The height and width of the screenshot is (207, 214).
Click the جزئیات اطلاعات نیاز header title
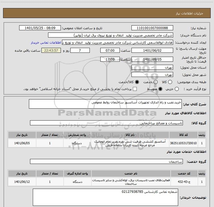(190, 13)
